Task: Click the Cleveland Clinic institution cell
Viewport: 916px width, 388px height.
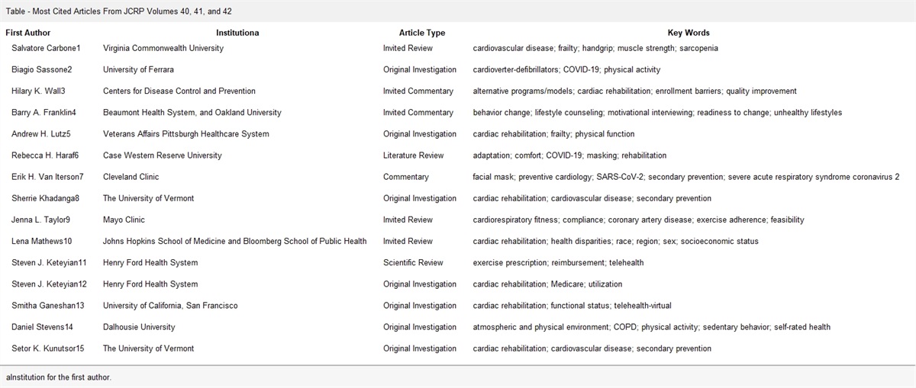Action: 131,177
